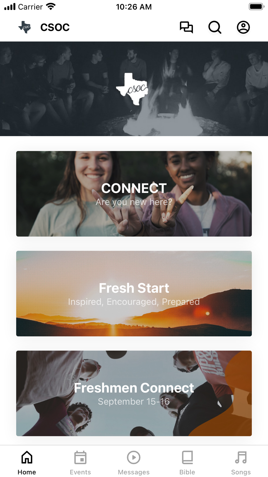Open the Freshmen Connect card
This screenshot has height=477, width=268.
134,393
